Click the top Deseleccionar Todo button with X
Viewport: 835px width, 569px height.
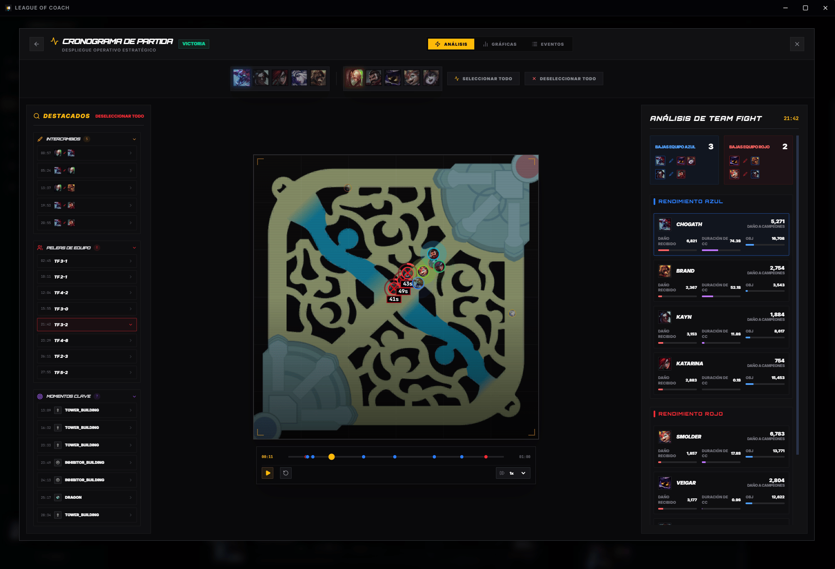click(564, 79)
